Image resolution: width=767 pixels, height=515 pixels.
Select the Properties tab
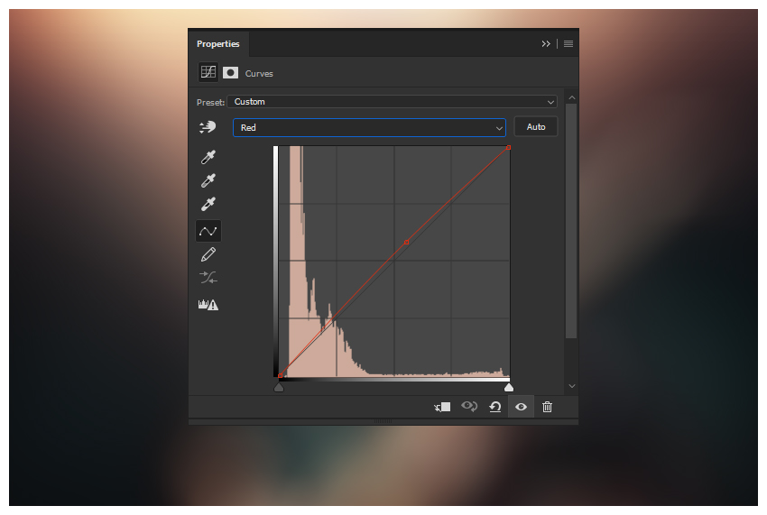[x=218, y=44]
